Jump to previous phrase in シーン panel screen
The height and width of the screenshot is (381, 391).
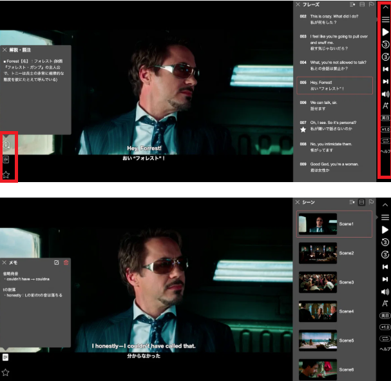pyautogui.click(x=385, y=267)
